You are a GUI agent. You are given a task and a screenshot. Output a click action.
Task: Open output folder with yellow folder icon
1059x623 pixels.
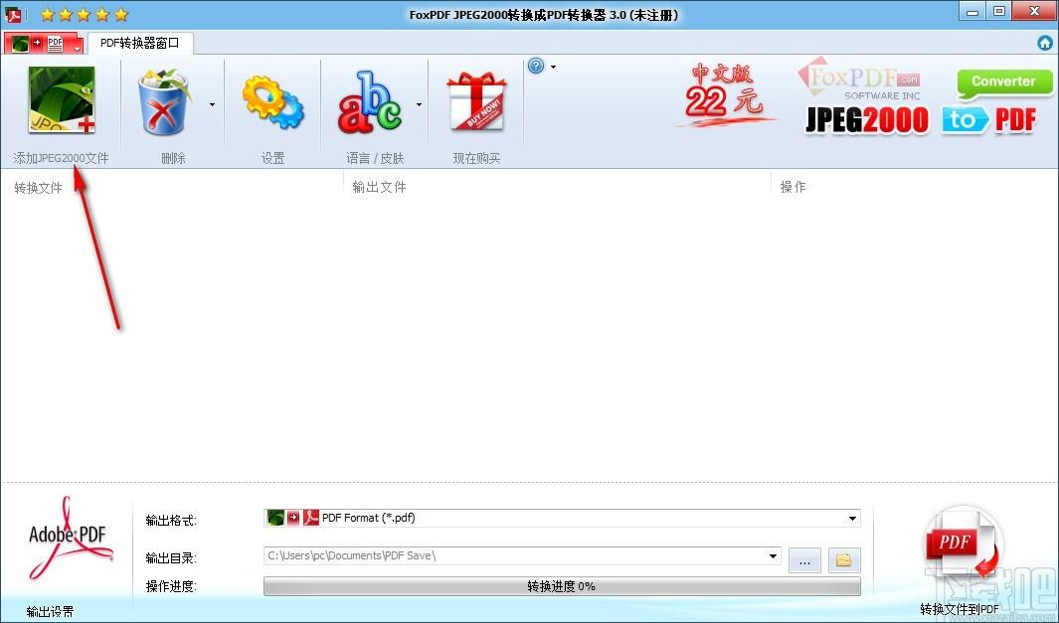pos(844,561)
